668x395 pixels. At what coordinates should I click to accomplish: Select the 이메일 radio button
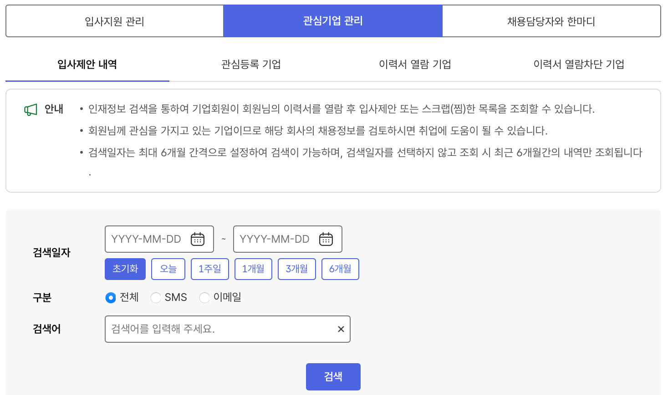[x=204, y=298]
